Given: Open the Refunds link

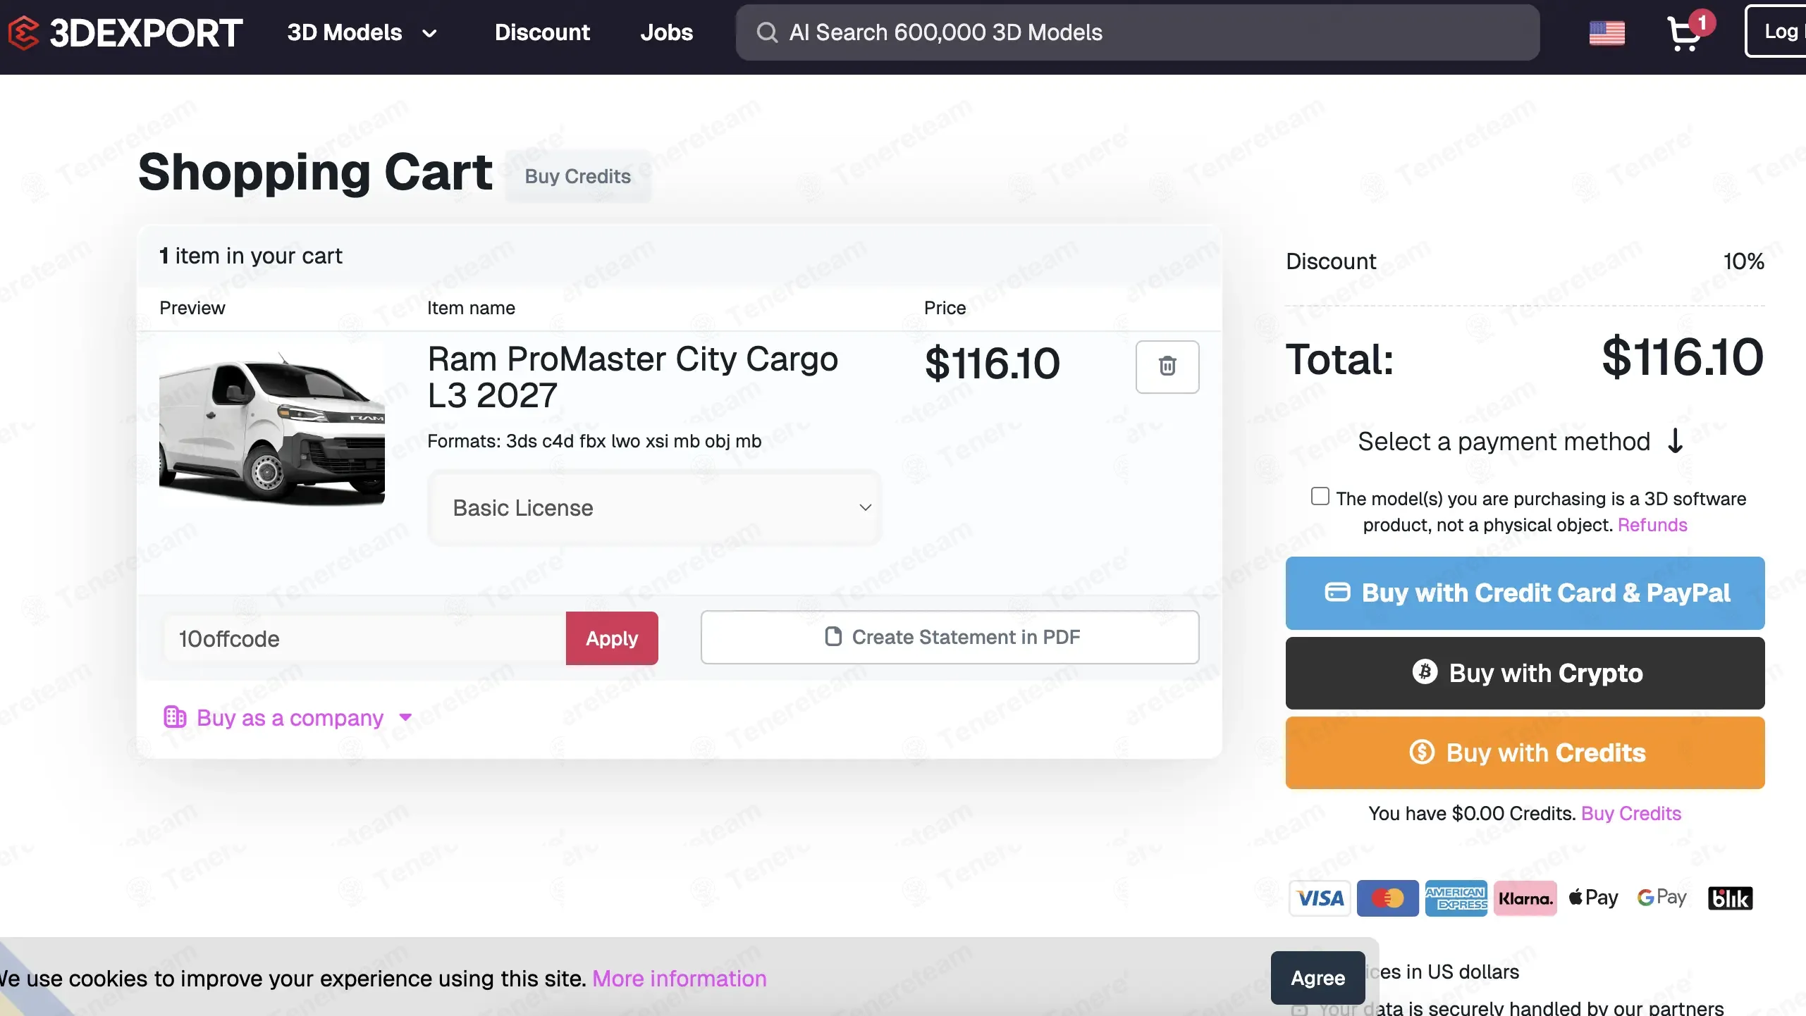Looking at the screenshot, I should (1652, 525).
